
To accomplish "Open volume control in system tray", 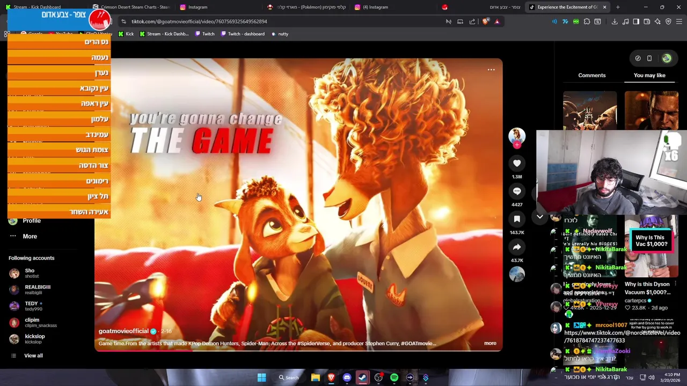I will pyautogui.click(x=652, y=377).
